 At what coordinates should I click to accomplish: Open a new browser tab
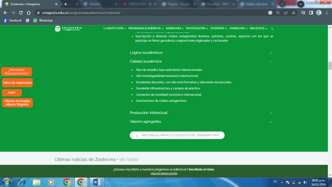click(65, 4)
